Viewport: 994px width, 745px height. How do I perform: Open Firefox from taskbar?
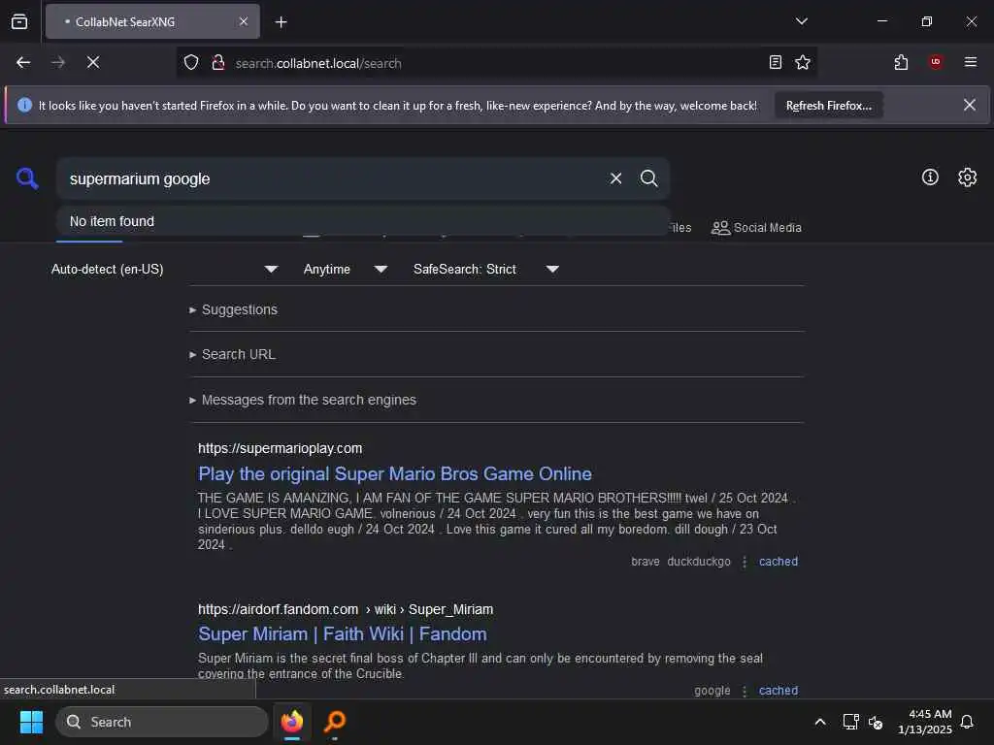pyautogui.click(x=292, y=722)
